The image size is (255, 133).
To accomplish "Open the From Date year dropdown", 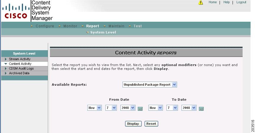I will [x=128, y=108].
